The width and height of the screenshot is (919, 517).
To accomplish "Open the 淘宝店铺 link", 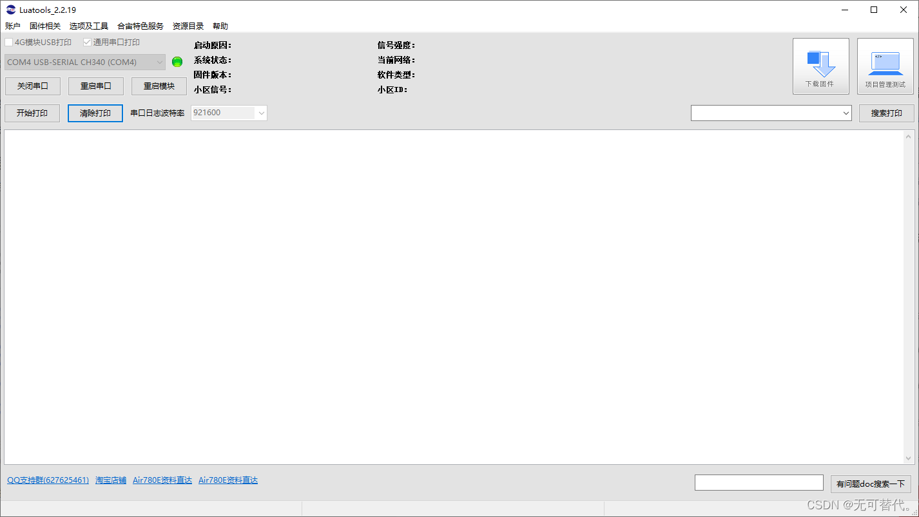I will (111, 480).
